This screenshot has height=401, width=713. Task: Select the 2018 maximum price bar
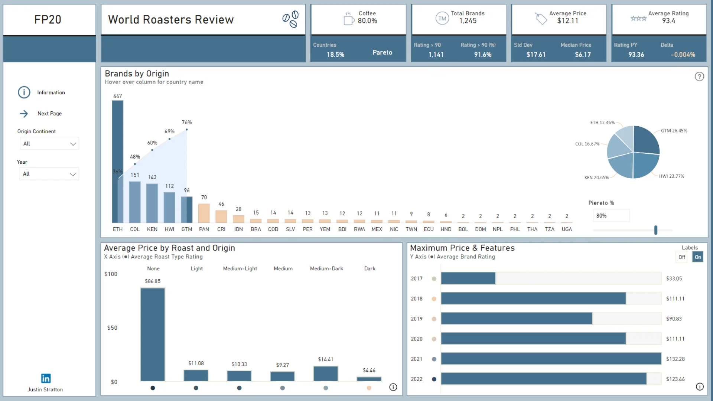coord(533,299)
